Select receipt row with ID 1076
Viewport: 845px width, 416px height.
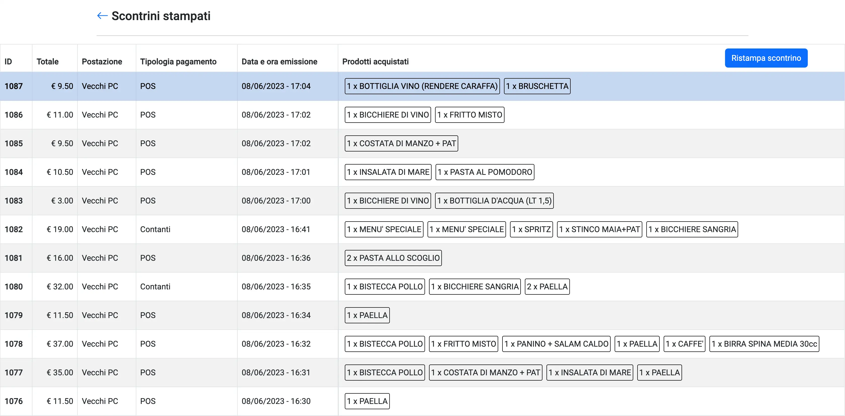tap(14, 401)
